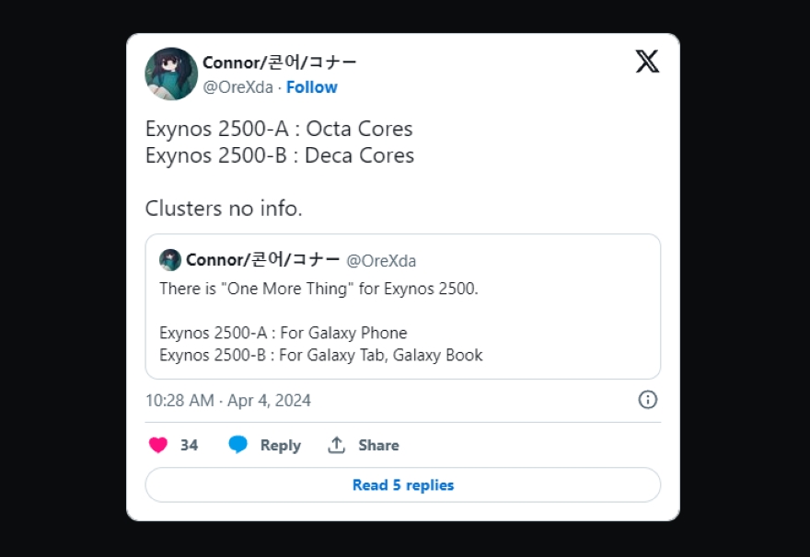The width and height of the screenshot is (810, 557).
Task: Click the @OreXda handle beside Follow
Action: tap(237, 87)
